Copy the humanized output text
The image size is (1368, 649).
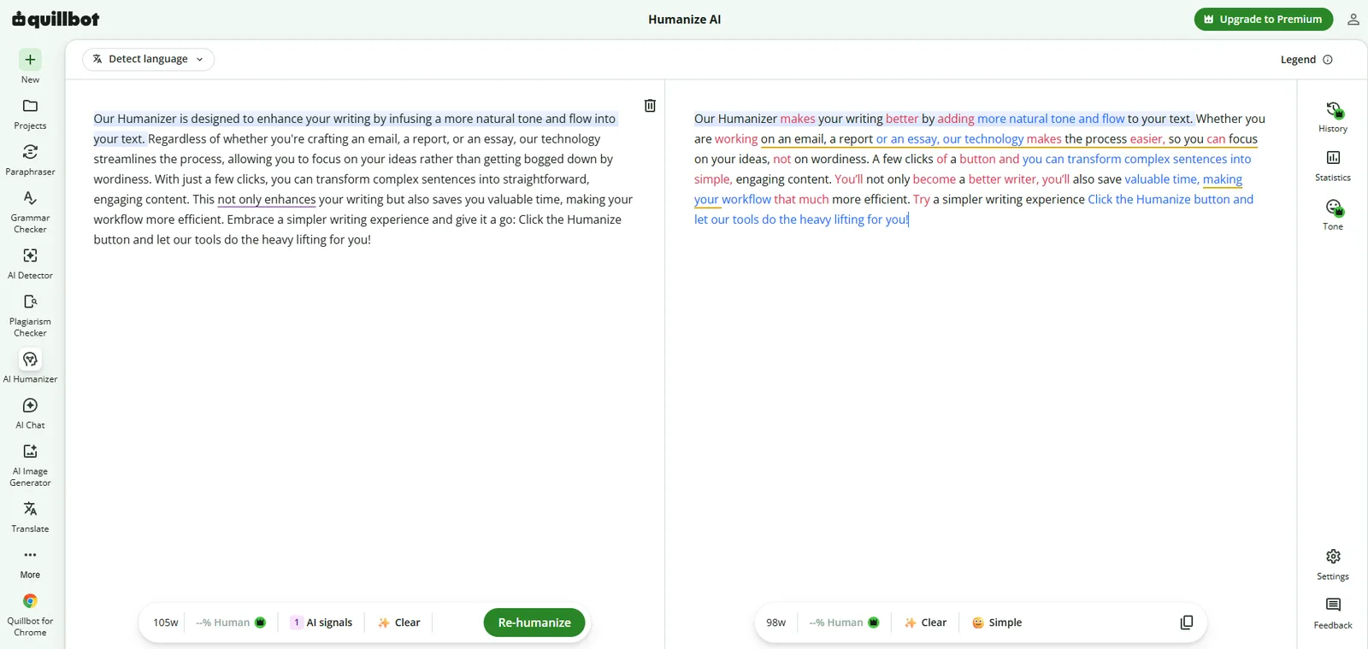[1187, 623]
